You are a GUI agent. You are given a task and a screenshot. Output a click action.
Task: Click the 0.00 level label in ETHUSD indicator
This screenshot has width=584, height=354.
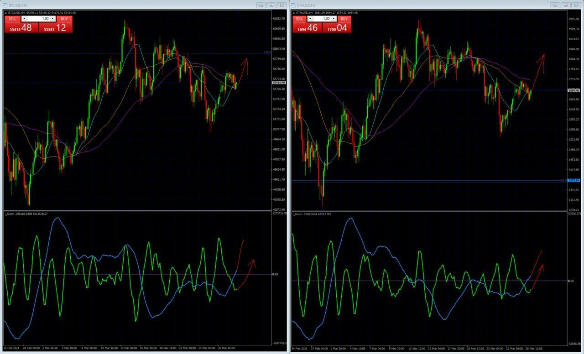[571, 281]
